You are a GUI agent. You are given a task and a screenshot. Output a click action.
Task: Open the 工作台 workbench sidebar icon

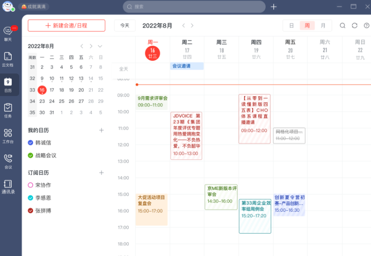pyautogui.click(x=8, y=136)
